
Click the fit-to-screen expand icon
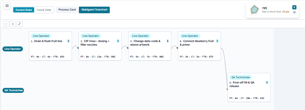click(x=20, y=24)
